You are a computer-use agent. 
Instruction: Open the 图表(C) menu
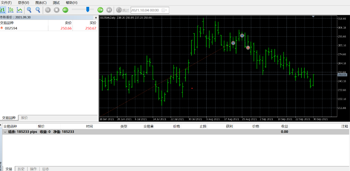pos(41,3)
